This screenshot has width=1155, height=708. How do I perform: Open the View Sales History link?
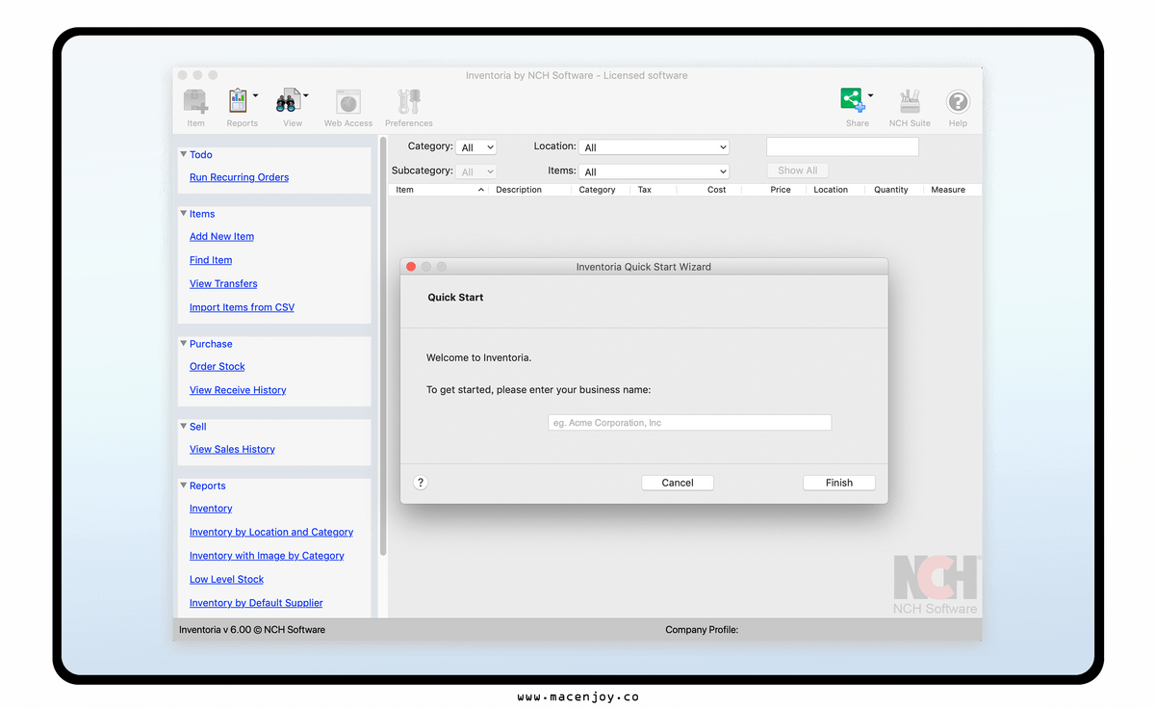pos(232,449)
